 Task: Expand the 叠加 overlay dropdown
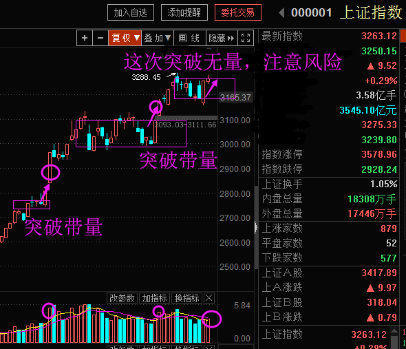click(x=158, y=38)
